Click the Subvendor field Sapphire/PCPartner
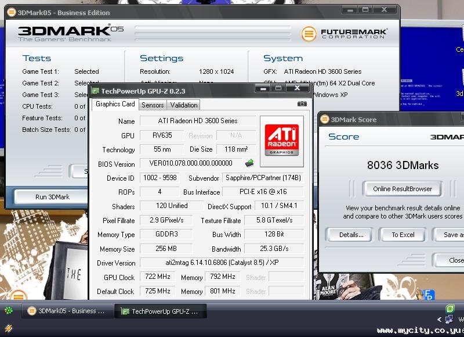This screenshot has width=464, height=337. (263, 178)
